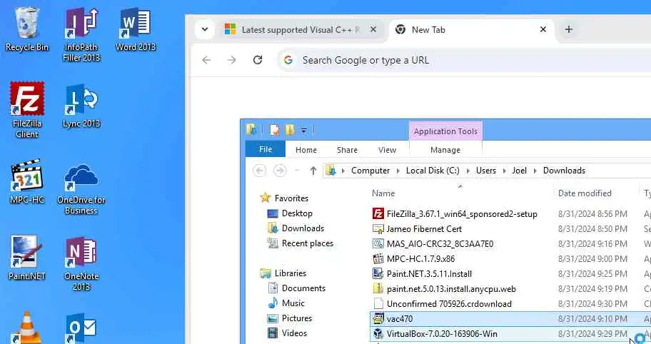This screenshot has width=651, height=344.
Task: Open the Recycle Bin desktop icon
Action: (x=27, y=29)
